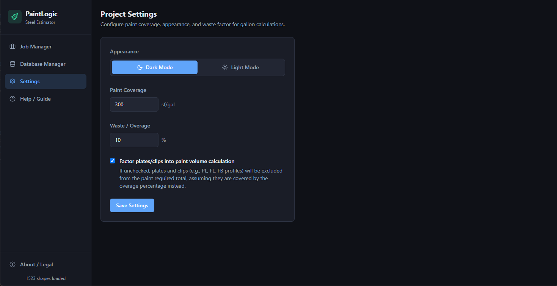Image resolution: width=557 pixels, height=286 pixels.
Task: Click the sun icon on Light Mode
Action: click(x=225, y=67)
